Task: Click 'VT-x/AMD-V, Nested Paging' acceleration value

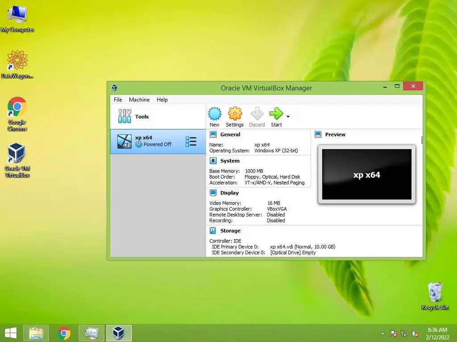Action: [274, 183]
